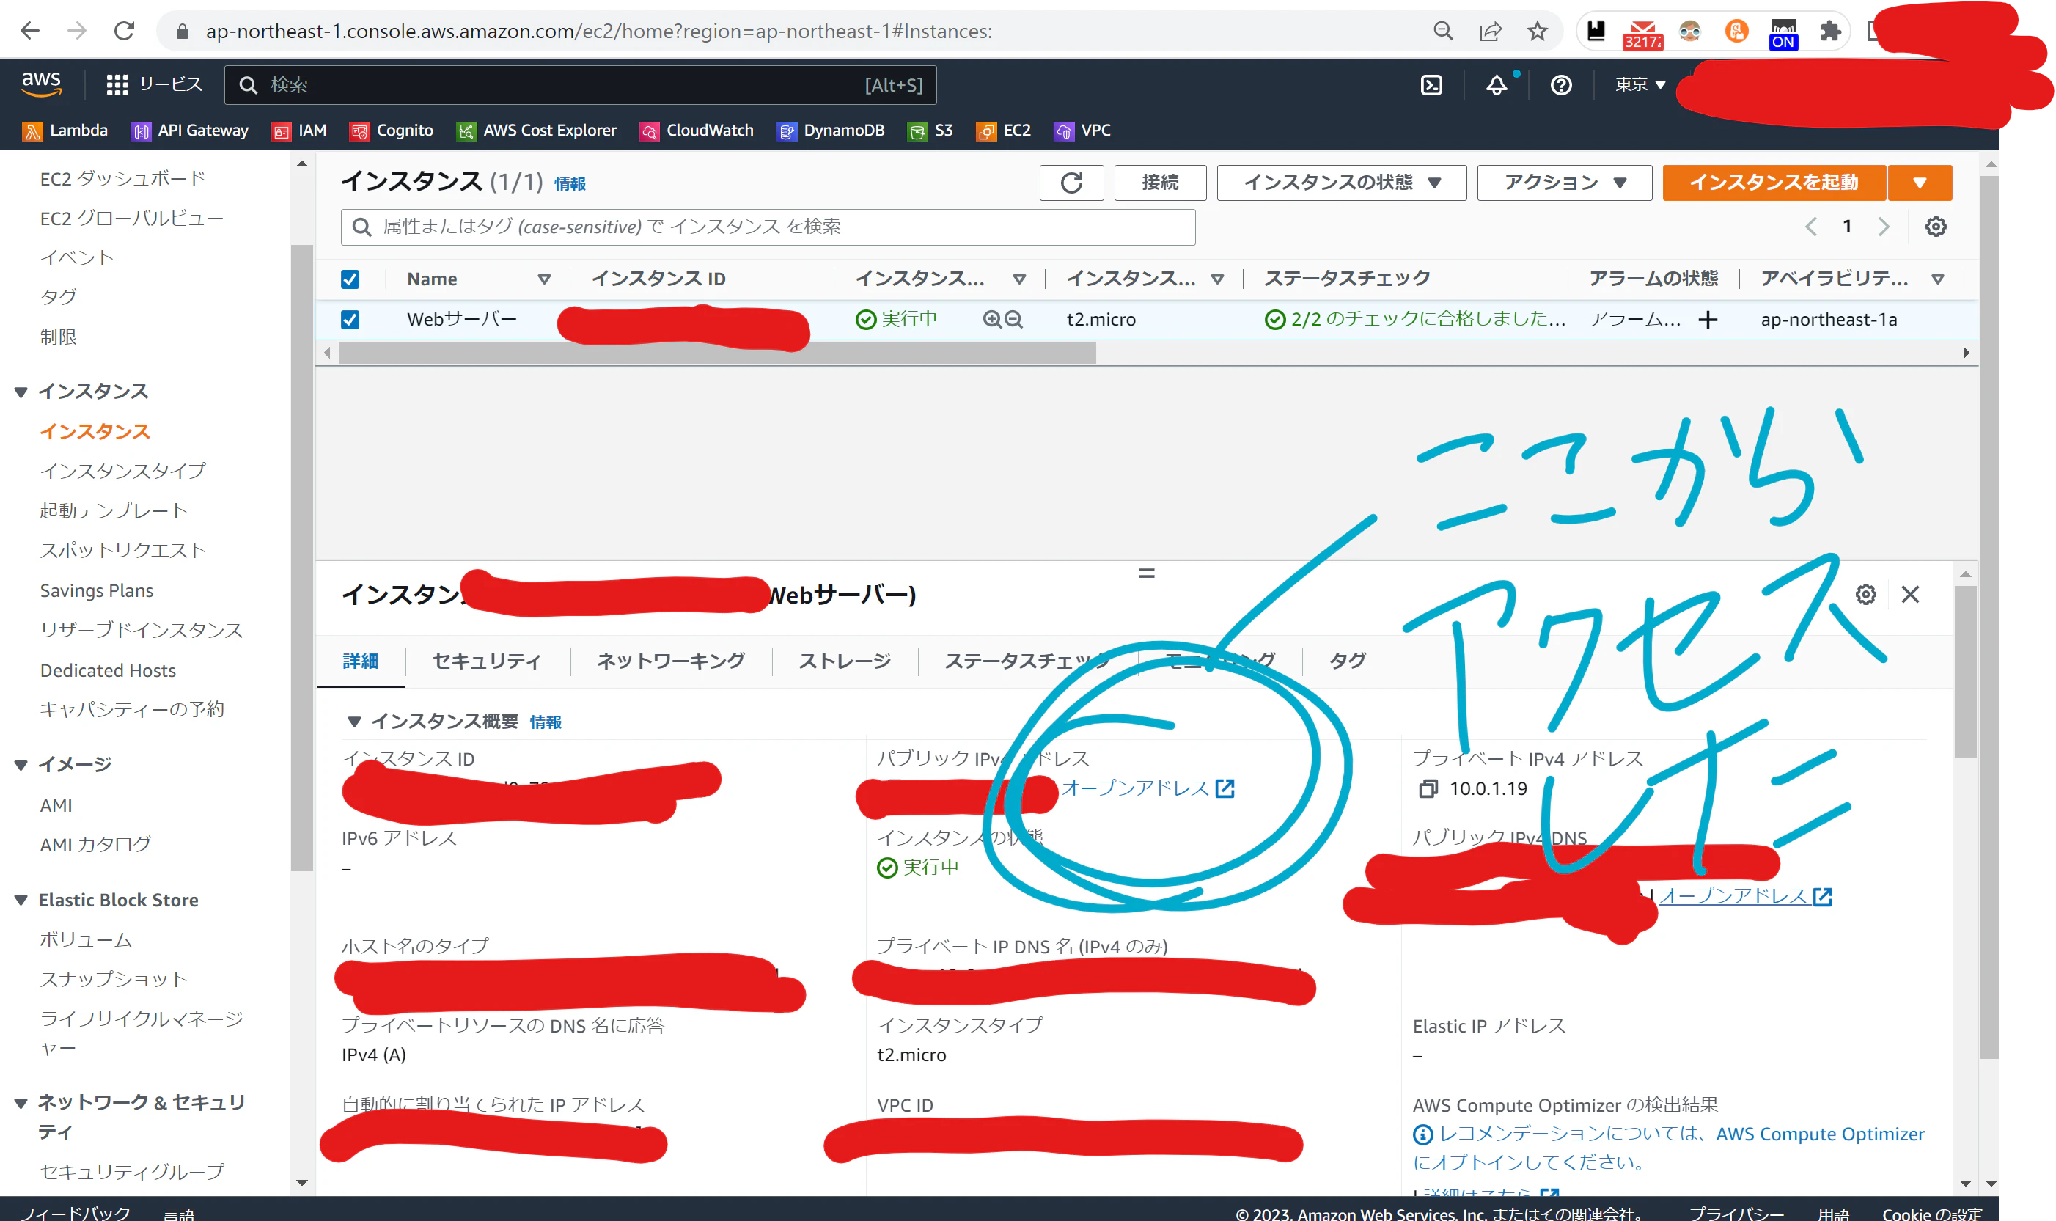Open the AWS CloudShell icon

pos(1431,85)
